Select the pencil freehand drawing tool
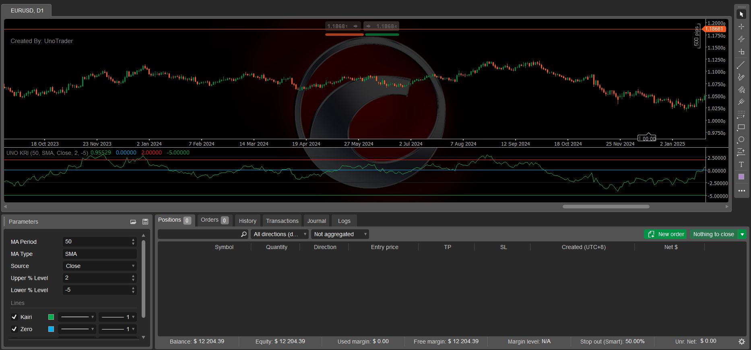 tap(741, 77)
